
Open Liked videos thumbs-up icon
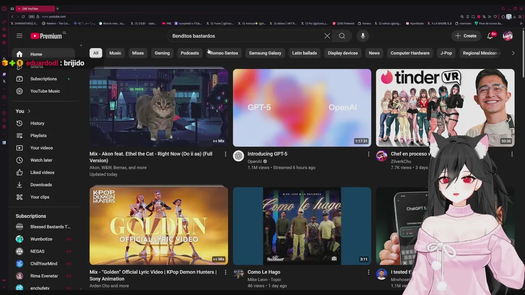tap(19, 172)
